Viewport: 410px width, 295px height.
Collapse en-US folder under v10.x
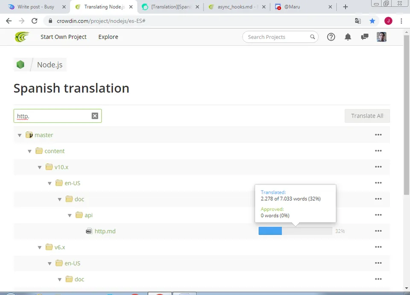point(50,183)
